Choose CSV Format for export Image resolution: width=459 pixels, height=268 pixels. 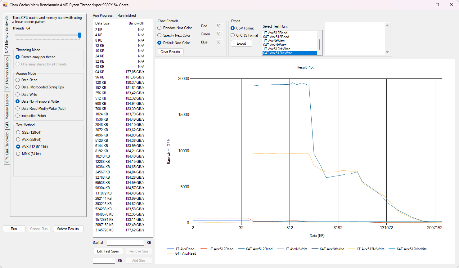click(x=242, y=28)
